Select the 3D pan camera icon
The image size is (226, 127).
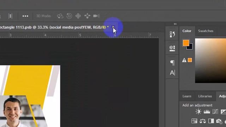(x=78, y=16)
